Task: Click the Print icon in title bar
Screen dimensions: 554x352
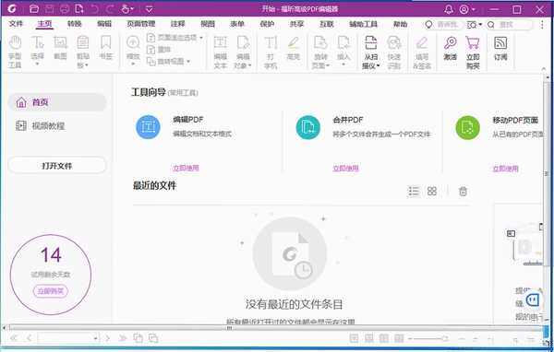Action: pyautogui.click(x=65, y=8)
